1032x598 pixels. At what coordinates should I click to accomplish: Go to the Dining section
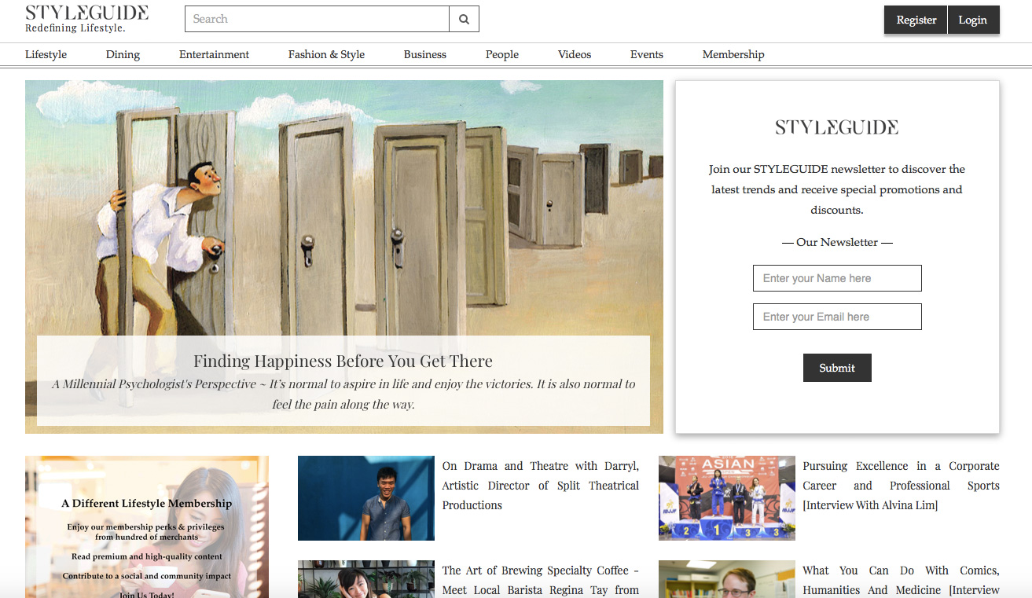123,54
